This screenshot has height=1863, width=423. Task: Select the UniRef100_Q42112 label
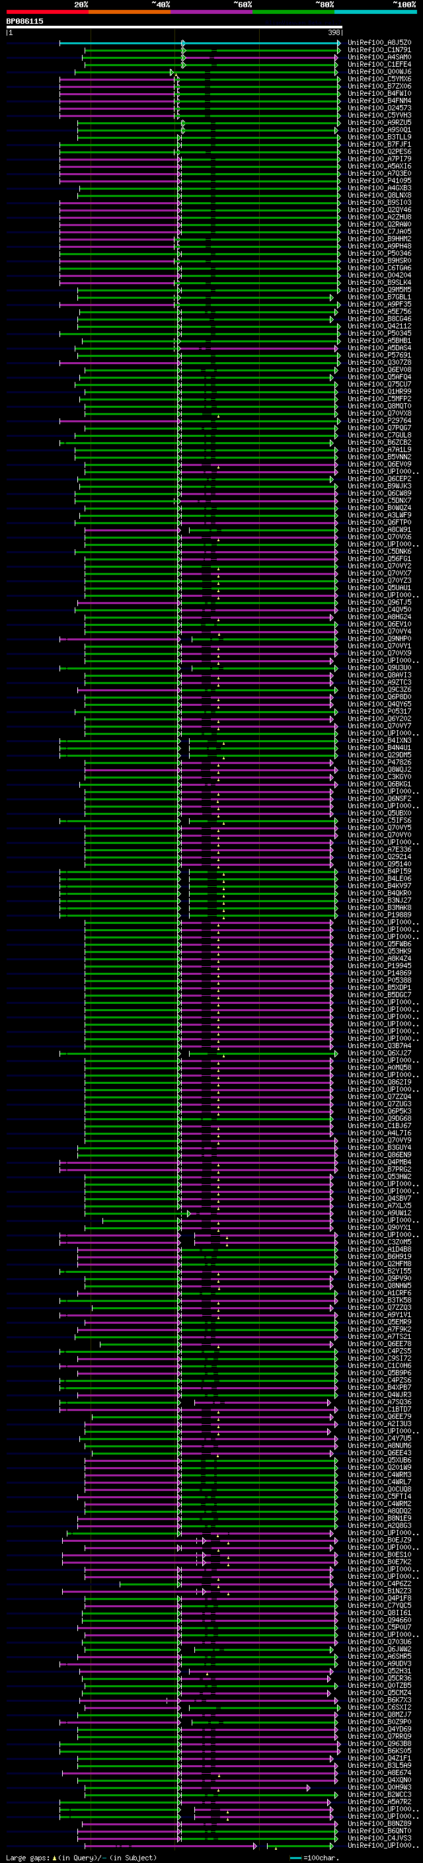379,325
